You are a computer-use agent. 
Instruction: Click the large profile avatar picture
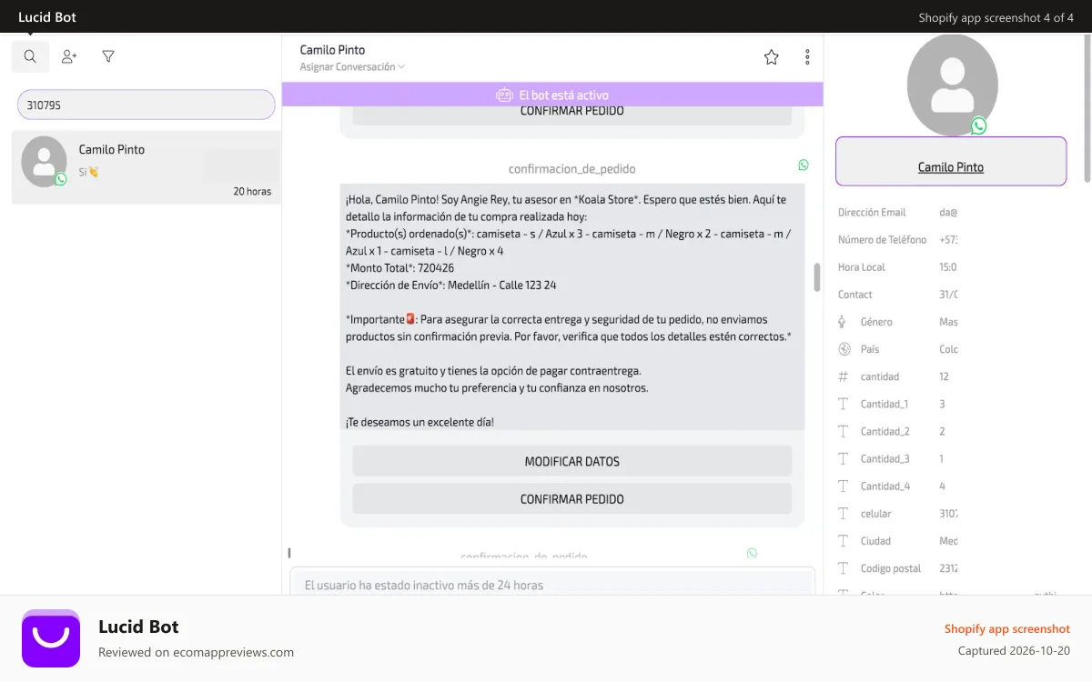(x=953, y=84)
